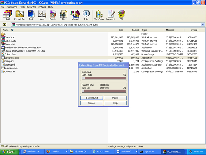Sort by CRC32 column header

191,30
